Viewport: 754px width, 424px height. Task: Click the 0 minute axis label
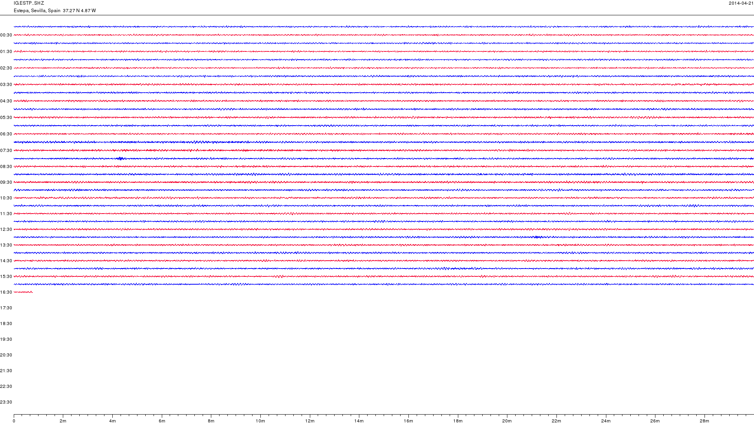[14, 421]
